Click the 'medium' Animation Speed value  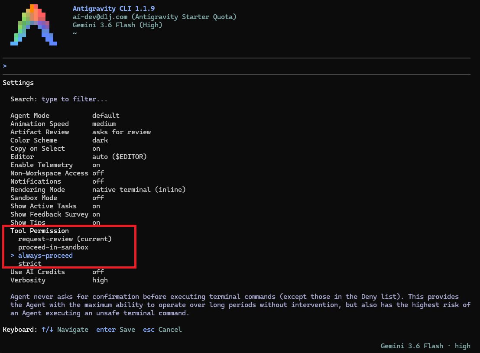coord(104,124)
